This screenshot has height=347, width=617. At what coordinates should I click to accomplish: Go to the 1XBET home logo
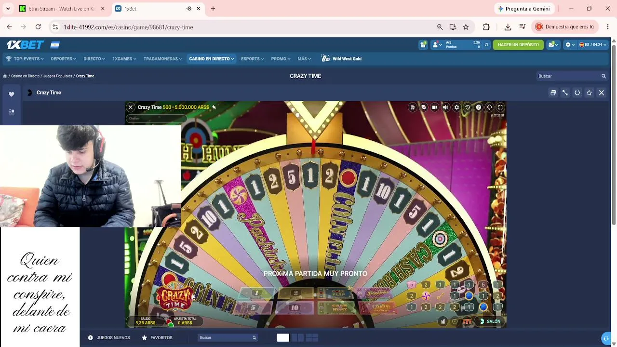[x=26, y=45]
